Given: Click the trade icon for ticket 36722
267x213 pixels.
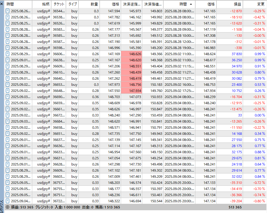Looking at the screenshot, I should [x=7, y=201].
